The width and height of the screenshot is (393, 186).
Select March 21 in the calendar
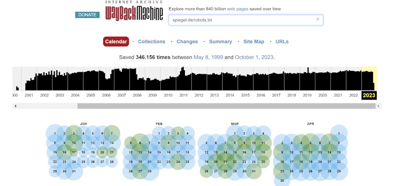[x=225, y=162]
